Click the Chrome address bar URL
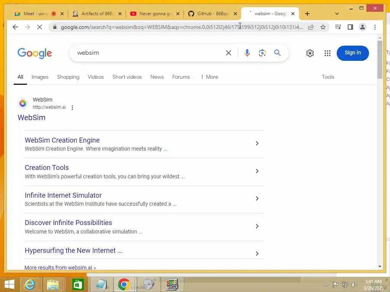This screenshot has height=292, width=390. pyautogui.click(x=182, y=27)
